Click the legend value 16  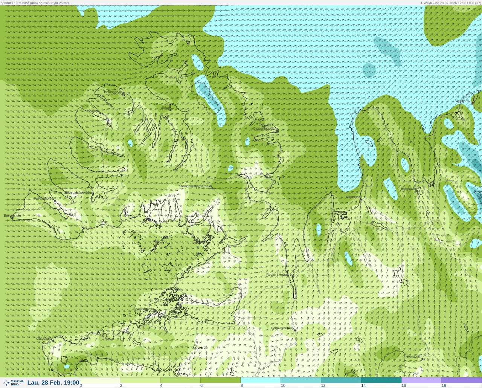pyautogui.click(x=404, y=385)
